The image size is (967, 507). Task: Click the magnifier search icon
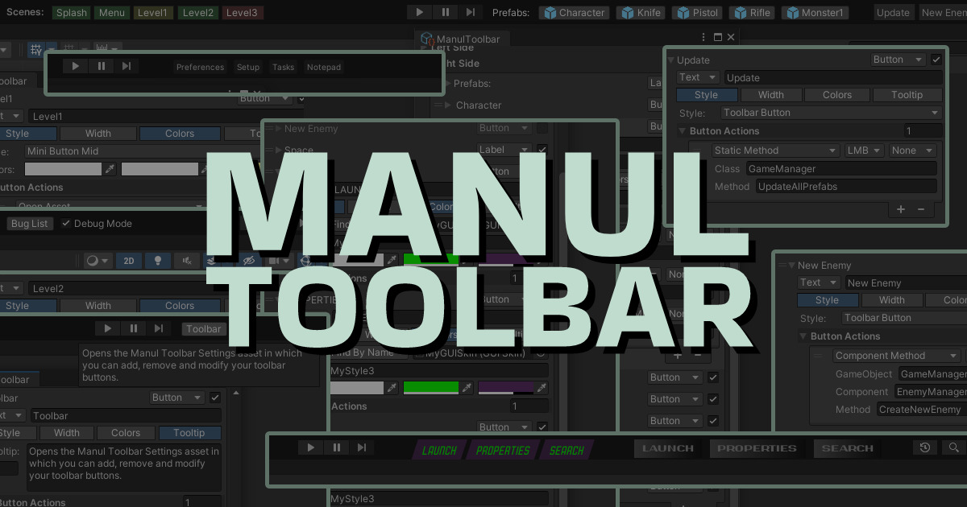click(x=952, y=448)
